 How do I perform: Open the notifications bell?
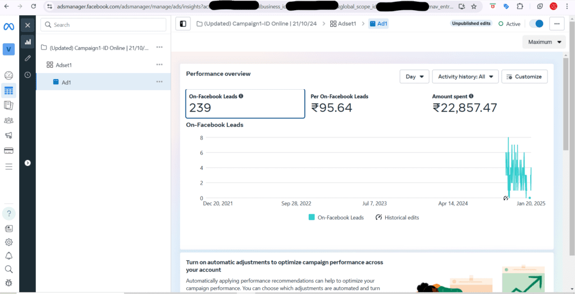click(x=9, y=255)
